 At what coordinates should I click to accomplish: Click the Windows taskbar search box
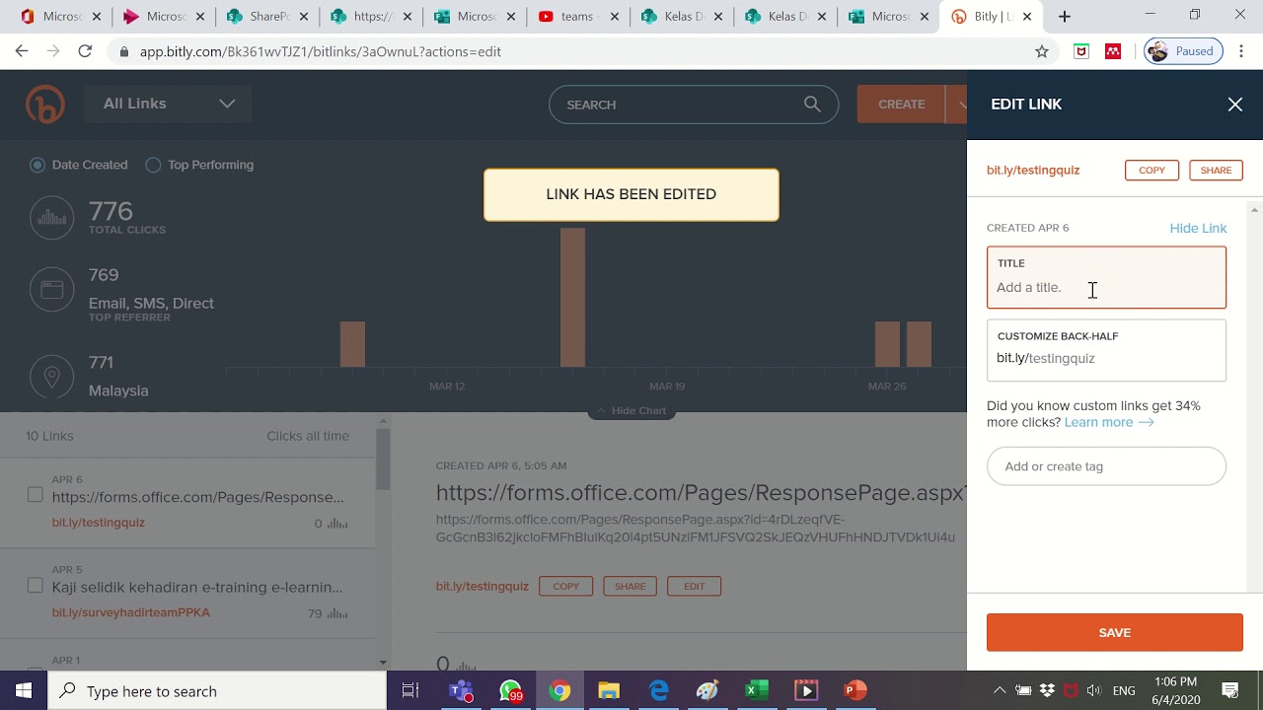(217, 690)
